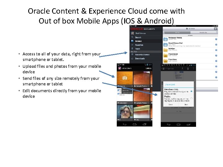Viewport: 223px width, 167px height.
Task: Tap Back on the select photo phone
Action: click(x=125, y=124)
